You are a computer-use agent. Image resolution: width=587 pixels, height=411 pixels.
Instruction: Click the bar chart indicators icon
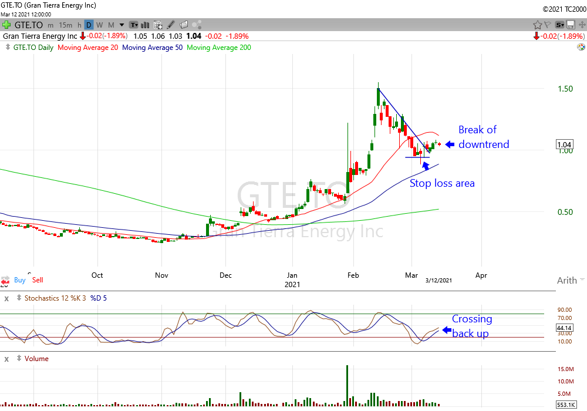pyautogui.click(x=145, y=25)
